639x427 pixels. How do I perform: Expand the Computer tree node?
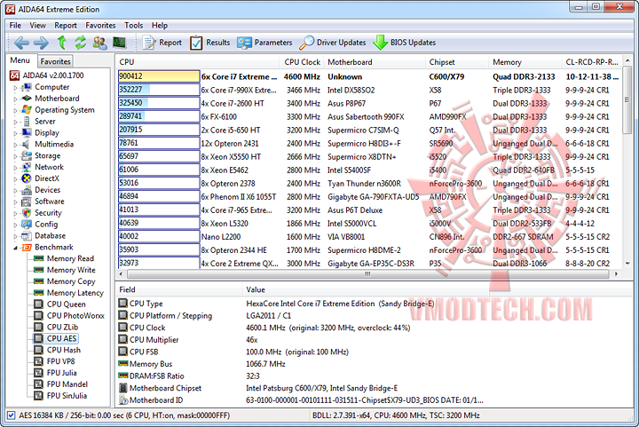point(15,88)
